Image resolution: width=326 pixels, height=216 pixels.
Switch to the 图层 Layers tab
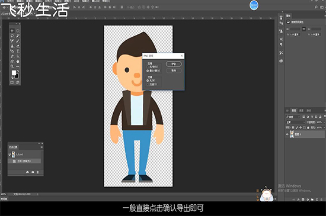tap(294, 111)
